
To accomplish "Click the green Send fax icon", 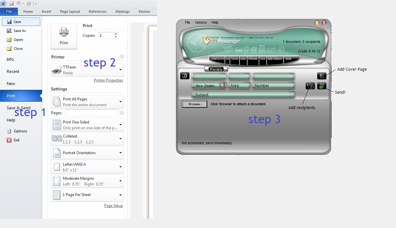I will (x=322, y=86).
